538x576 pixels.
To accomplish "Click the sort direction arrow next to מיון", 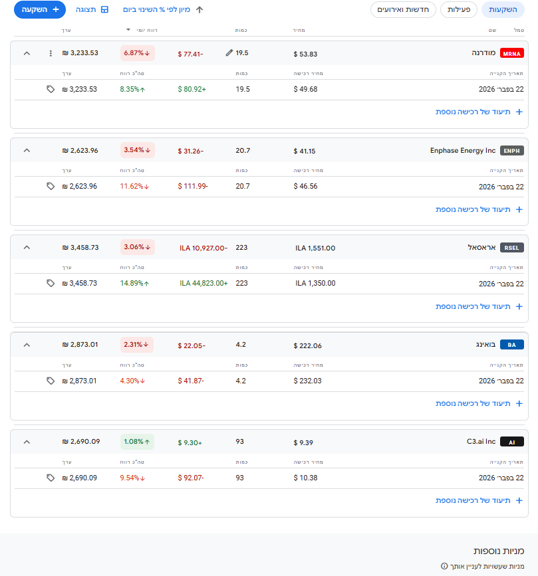I will (x=200, y=10).
